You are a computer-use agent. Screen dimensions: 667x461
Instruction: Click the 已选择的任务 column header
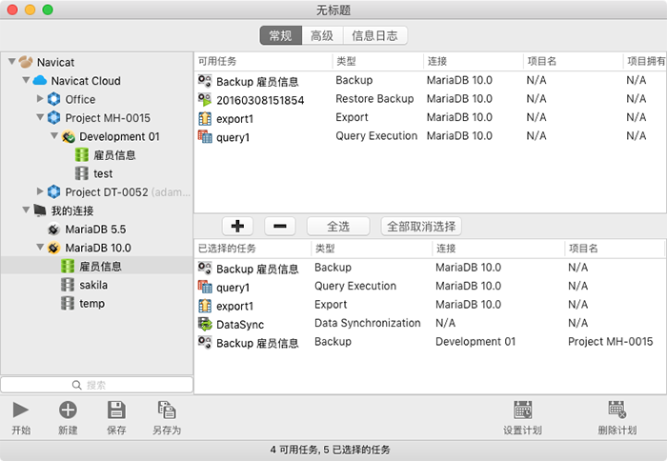(x=253, y=249)
